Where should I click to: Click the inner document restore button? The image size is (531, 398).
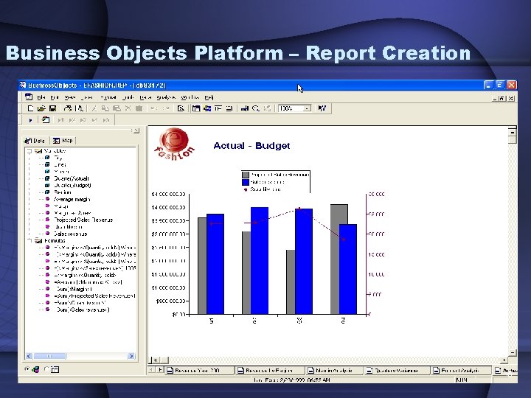tap(502, 98)
